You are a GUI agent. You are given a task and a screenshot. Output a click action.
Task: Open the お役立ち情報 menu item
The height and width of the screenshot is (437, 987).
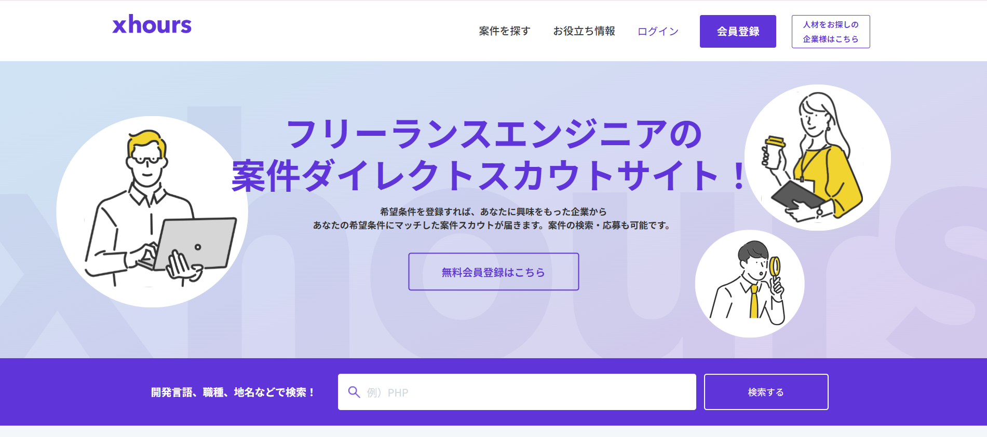tap(584, 31)
